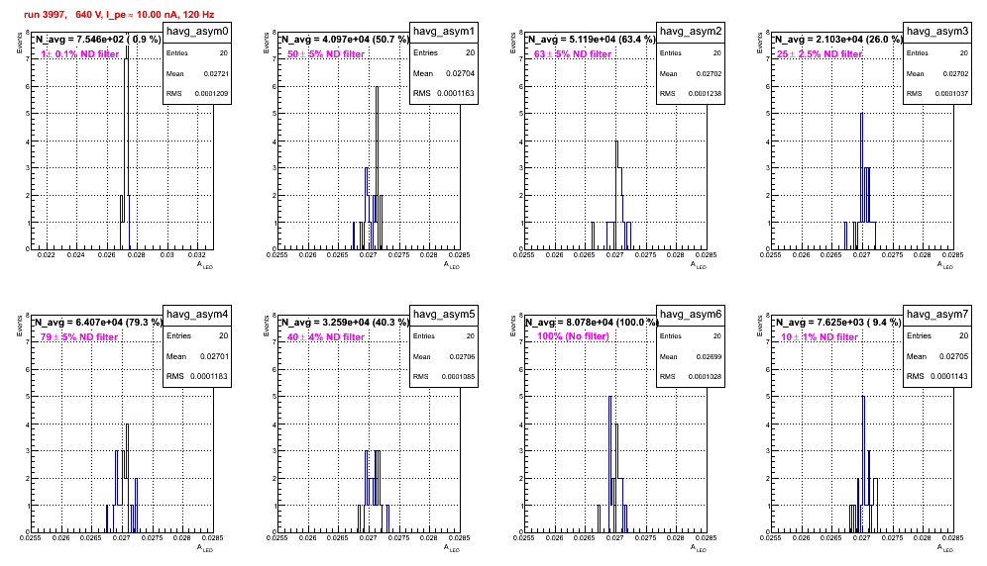Click the tallest histogram bar in havg_asym1 plot
The image size is (987, 566).
click(x=377, y=167)
